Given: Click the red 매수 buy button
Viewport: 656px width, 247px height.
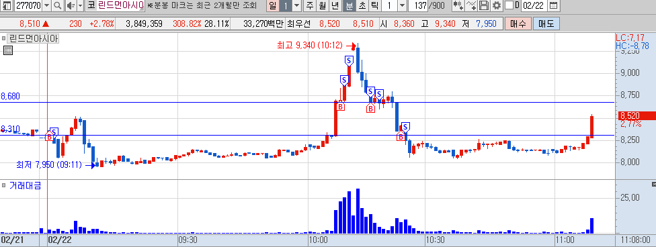Looking at the screenshot, I should coord(518,23).
